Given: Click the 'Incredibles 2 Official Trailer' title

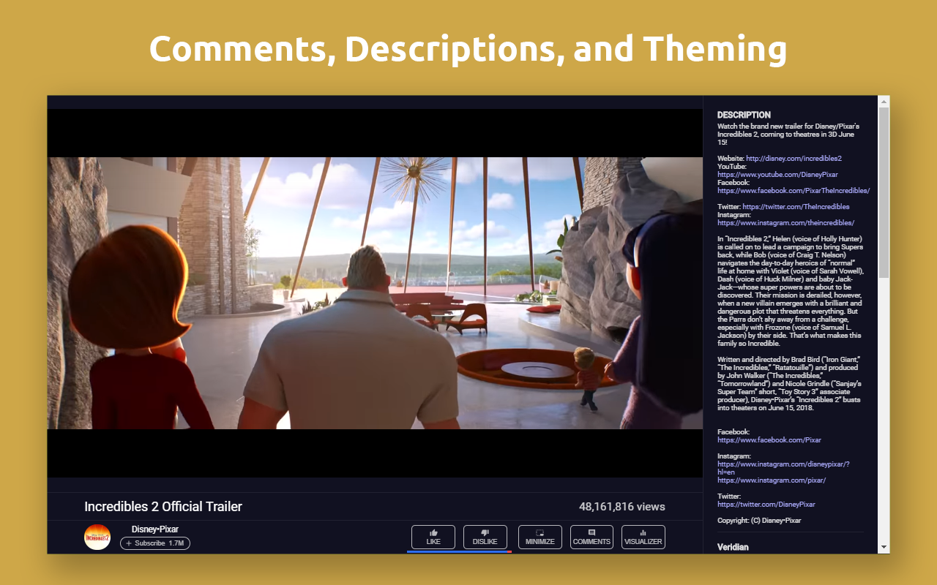Looking at the screenshot, I should (163, 507).
